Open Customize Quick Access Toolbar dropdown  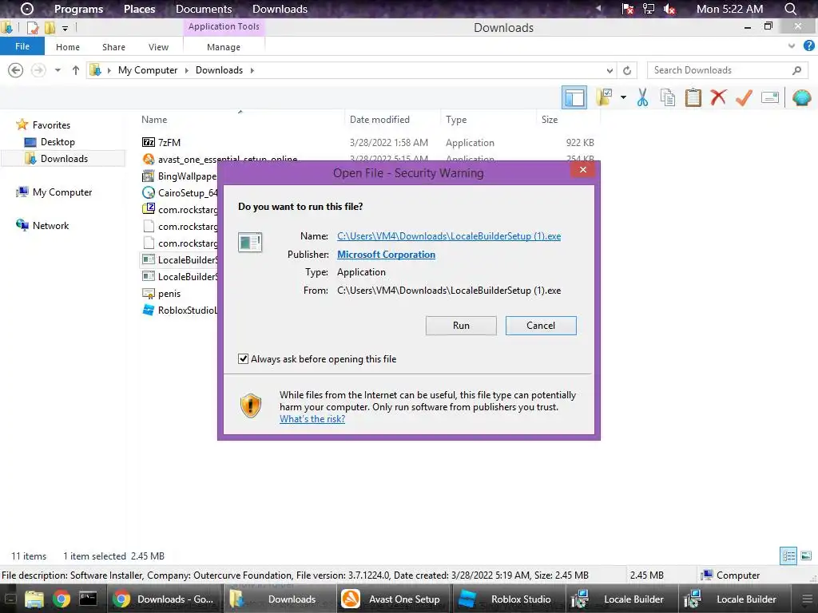point(65,28)
